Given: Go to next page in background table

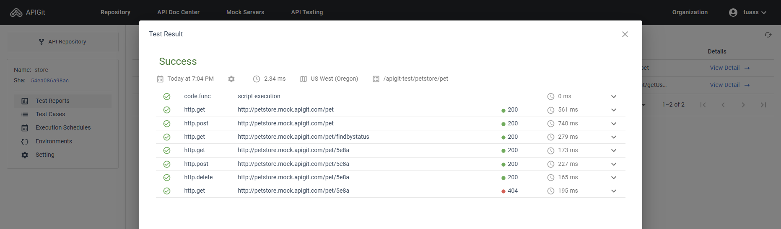Looking at the screenshot, I should click(x=743, y=105).
